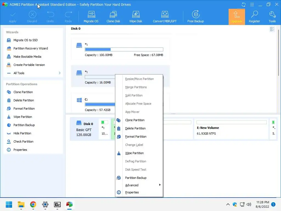The image size is (281, 211).
Task: Select the C: partition card
Action: [93, 103]
